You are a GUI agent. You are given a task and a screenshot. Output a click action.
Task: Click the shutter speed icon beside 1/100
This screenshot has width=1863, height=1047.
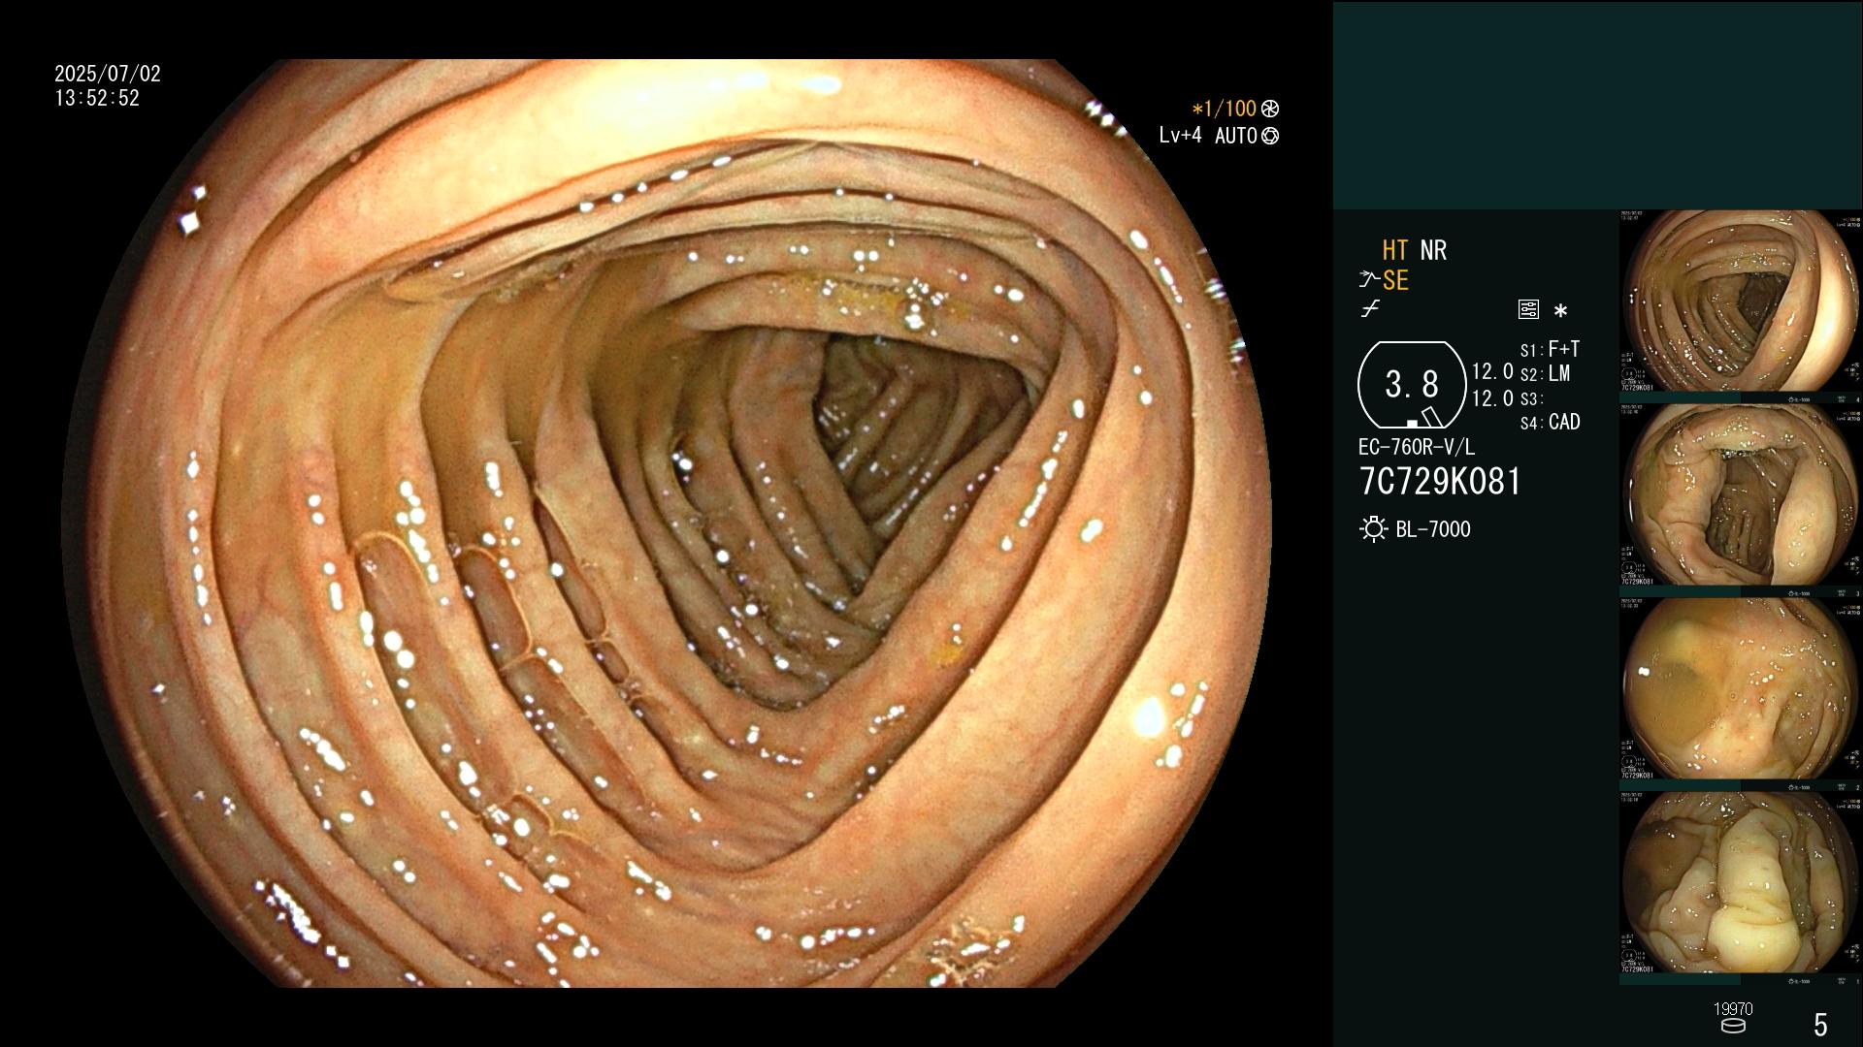1270,110
